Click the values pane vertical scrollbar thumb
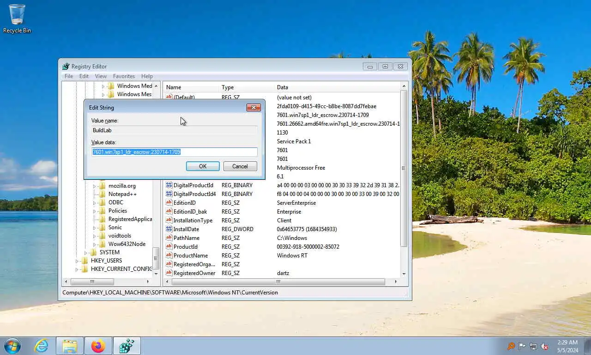The image size is (591, 355). [404, 168]
